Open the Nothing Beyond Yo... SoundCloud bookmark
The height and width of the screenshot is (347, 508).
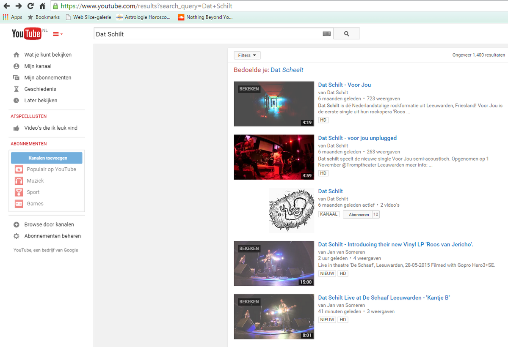click(205, 17)
